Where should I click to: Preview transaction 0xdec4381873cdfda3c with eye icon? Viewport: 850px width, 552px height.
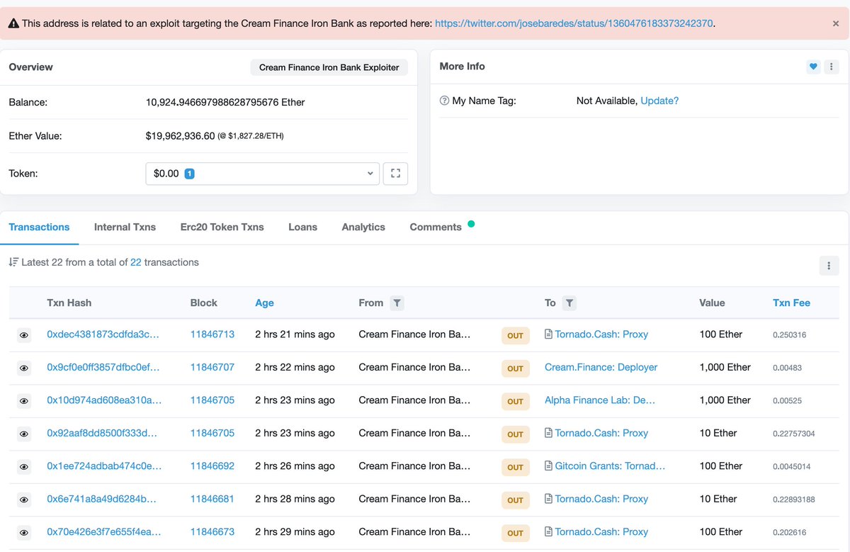pyautogui.click(x=24, y=335)
